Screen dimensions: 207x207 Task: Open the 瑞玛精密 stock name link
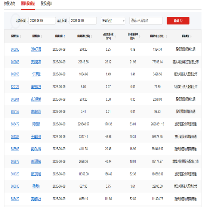click(x=36, y=161)
